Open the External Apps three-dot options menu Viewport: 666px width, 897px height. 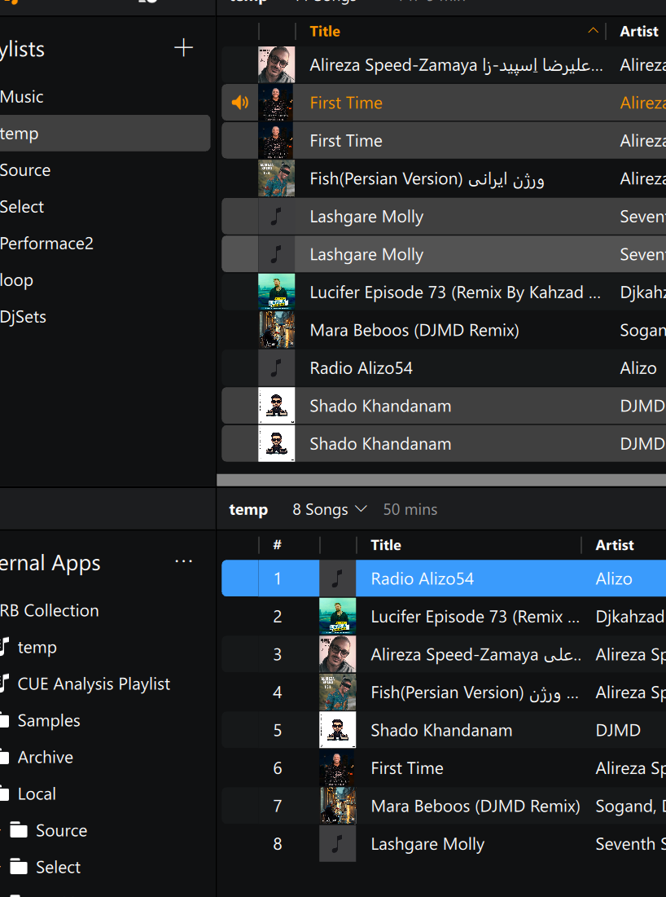coord(184,562)
